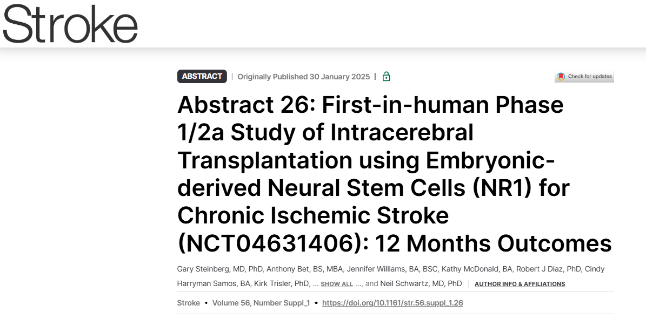This screenshot has height=319, width=646.
Task: Open author Kirk Trisler's details
Action: point(270,283)
